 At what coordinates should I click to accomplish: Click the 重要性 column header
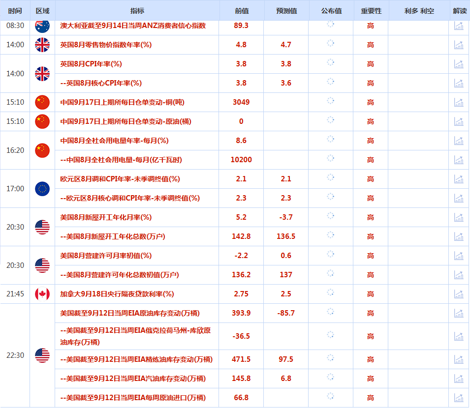coord(372,11)
